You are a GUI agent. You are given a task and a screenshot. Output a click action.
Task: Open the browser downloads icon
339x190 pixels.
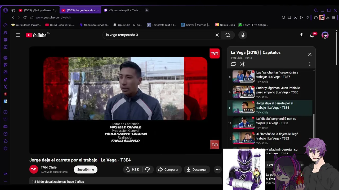coord(328,17)
